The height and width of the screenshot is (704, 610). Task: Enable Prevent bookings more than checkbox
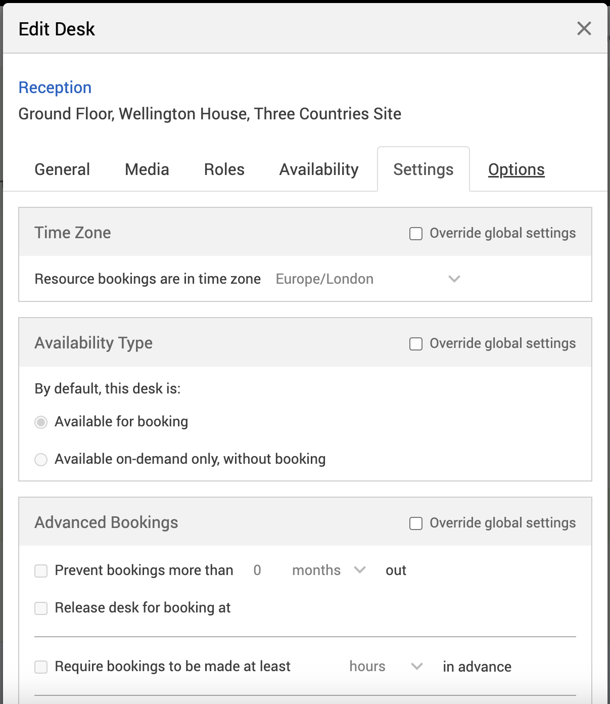click(41, 571)
